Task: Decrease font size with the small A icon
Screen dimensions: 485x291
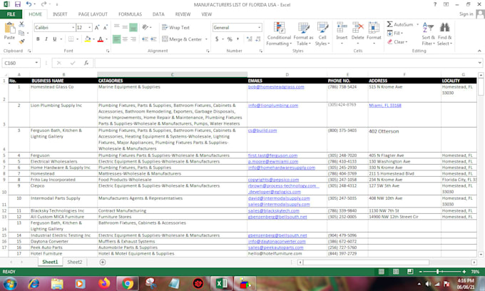Action: [x=105, y=28]
